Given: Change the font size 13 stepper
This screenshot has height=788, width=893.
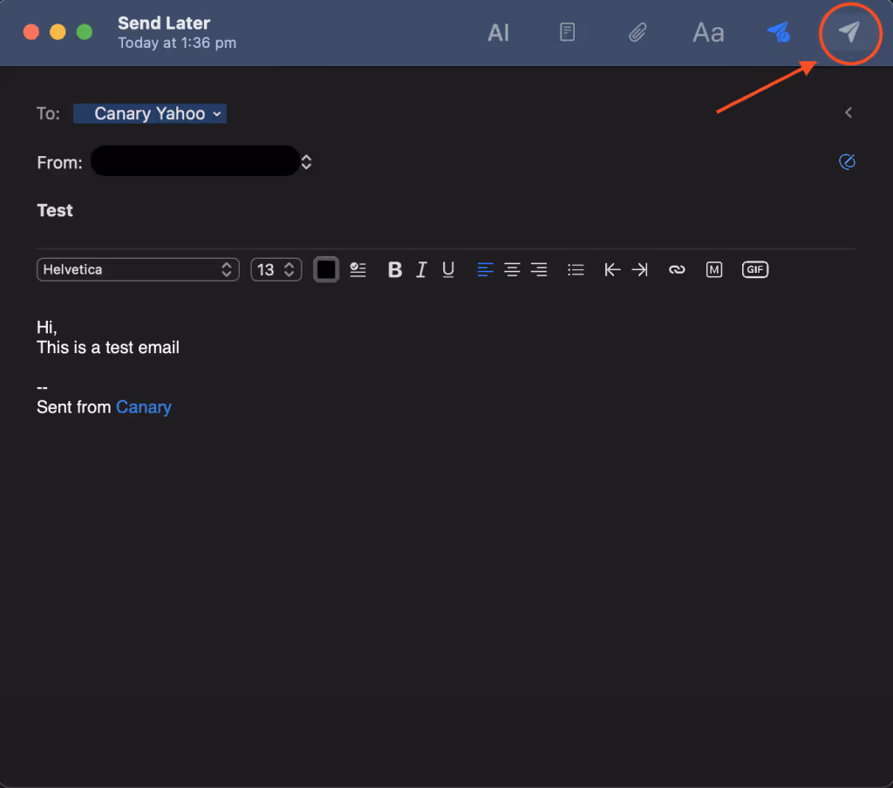Looking at the screenshot, I should coord(276,269).
